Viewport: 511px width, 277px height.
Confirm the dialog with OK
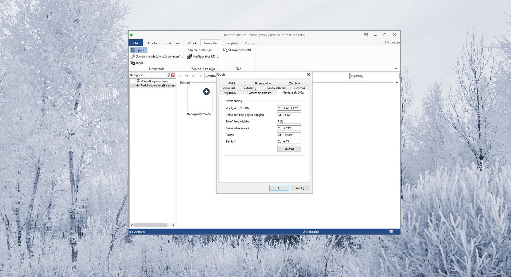(279, 188)
